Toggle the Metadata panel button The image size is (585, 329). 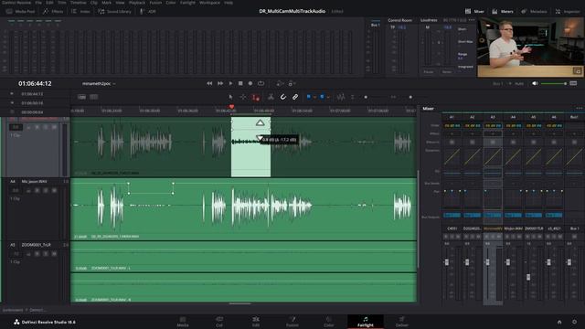tap(534, 12)
